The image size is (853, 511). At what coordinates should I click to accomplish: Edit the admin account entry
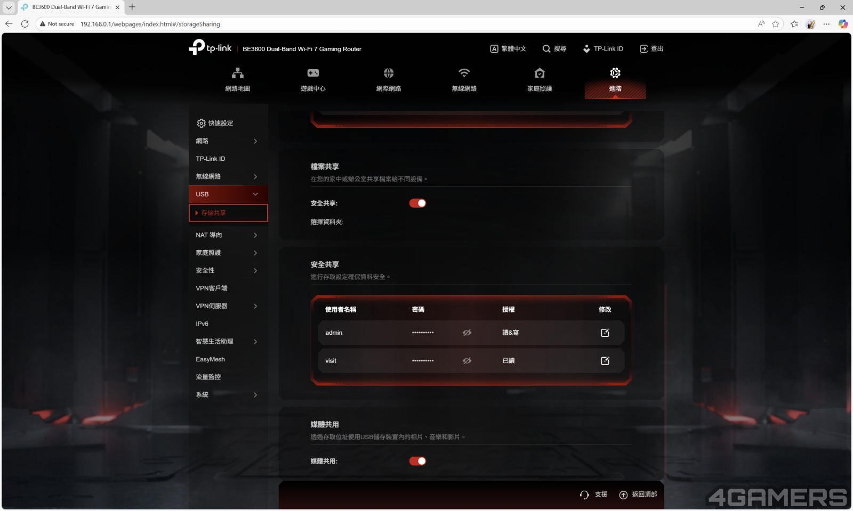coord(605,333)
